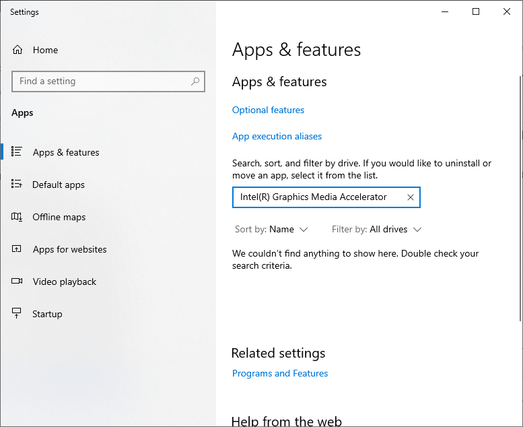
Task: Go to Video playback settings
Action: click(x=65, y=282)
